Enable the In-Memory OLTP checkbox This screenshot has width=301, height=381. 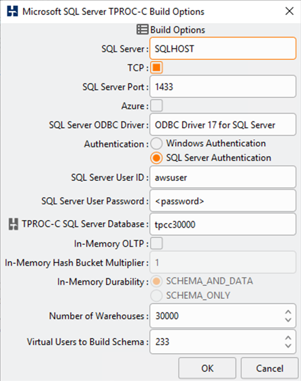(156, 243)
